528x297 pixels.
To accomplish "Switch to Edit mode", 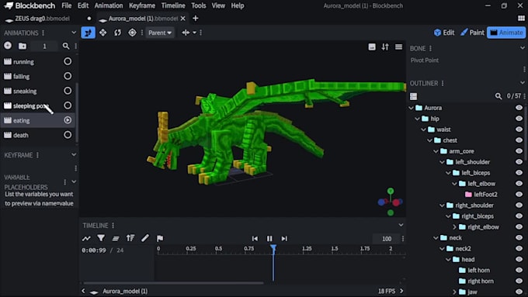I will click(444, 33).
